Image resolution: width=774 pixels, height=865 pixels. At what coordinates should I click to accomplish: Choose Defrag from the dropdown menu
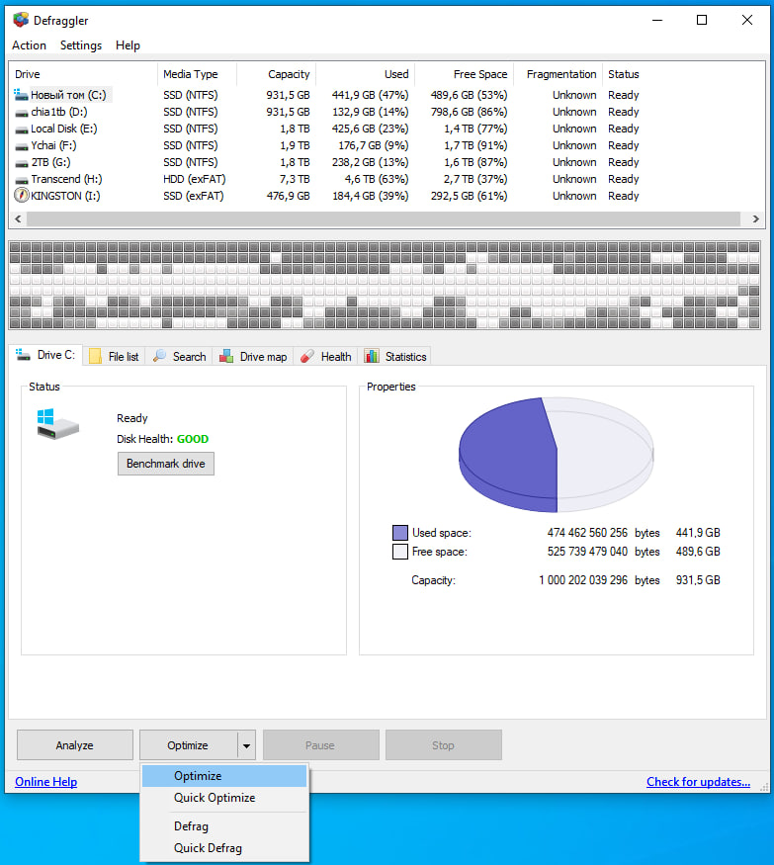pyautogui.click(x=224, y=826)
